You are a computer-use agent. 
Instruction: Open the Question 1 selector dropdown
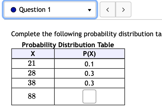point(50,9)
